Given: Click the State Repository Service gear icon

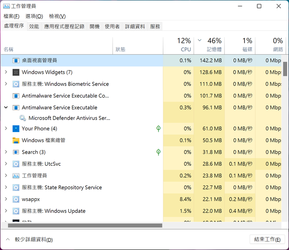Looking at the screenshot, I should tap(16, 187).
